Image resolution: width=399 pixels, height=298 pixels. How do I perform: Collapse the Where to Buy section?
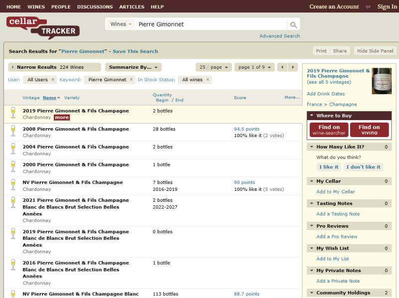pos(312,116)
